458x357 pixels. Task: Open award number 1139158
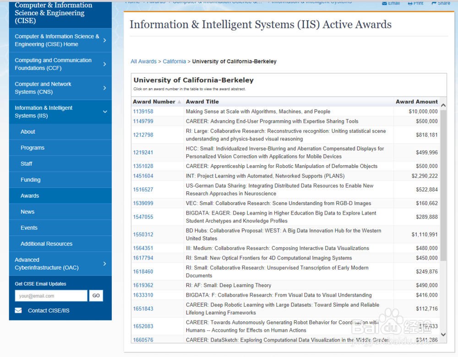click(143, 112)
